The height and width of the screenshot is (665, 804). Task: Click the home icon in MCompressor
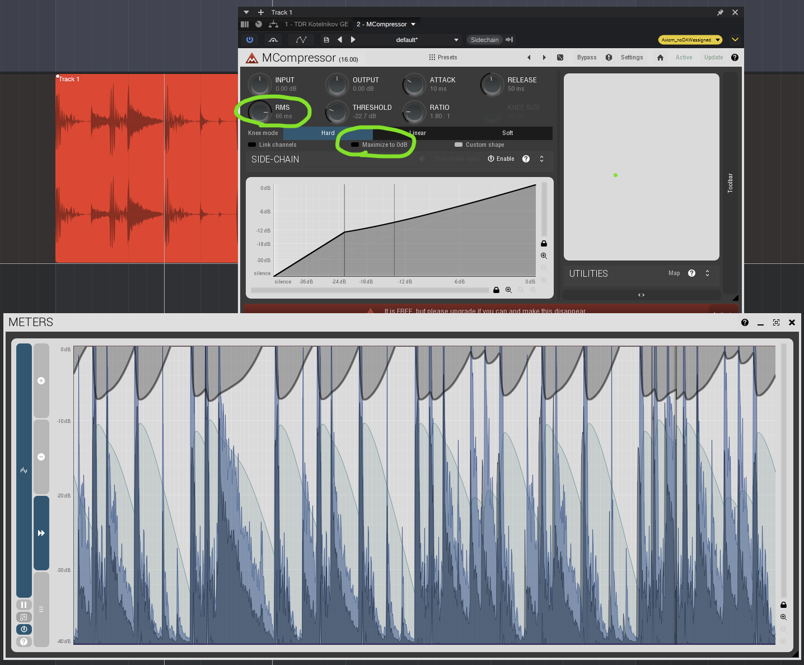pos(660,57)
